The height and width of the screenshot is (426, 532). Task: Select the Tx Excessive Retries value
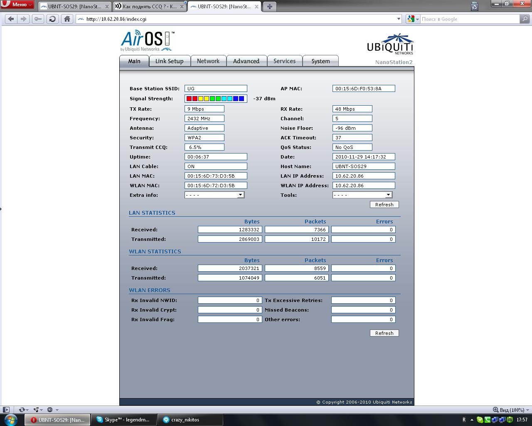363,300
